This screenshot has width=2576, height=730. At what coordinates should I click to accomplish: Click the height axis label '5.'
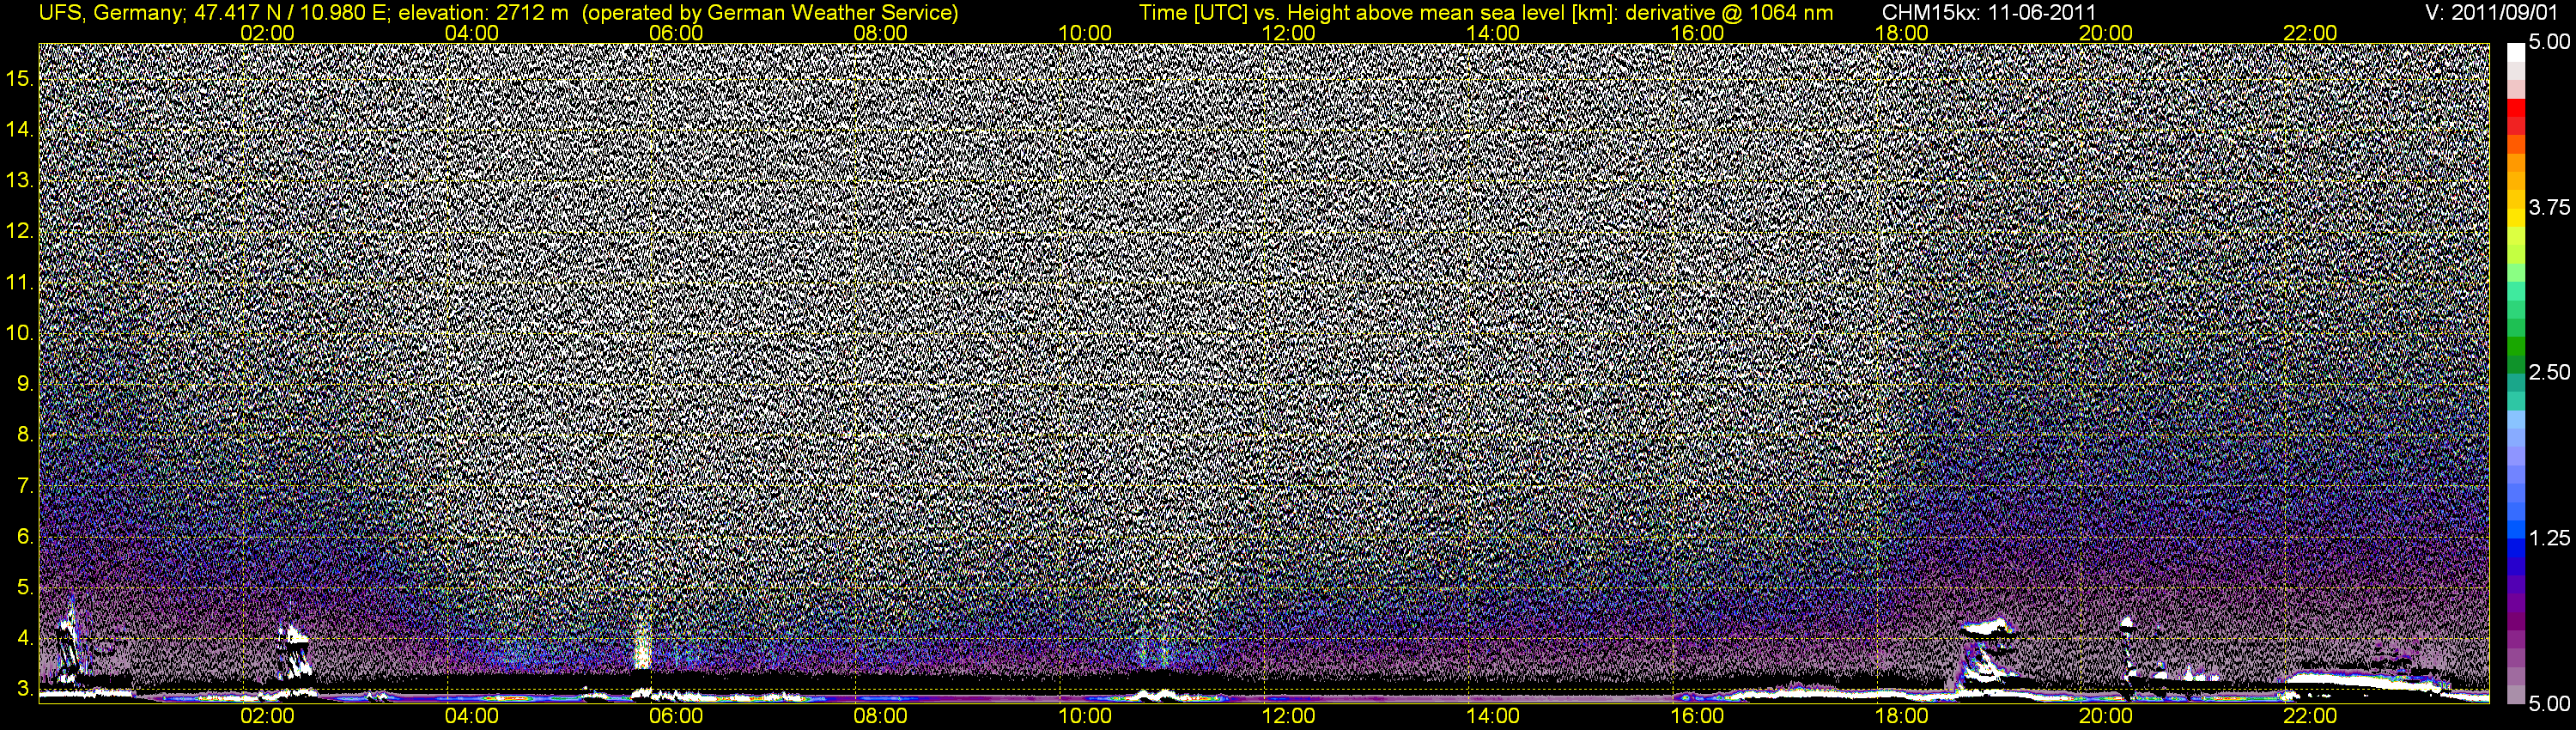point(26,588)
